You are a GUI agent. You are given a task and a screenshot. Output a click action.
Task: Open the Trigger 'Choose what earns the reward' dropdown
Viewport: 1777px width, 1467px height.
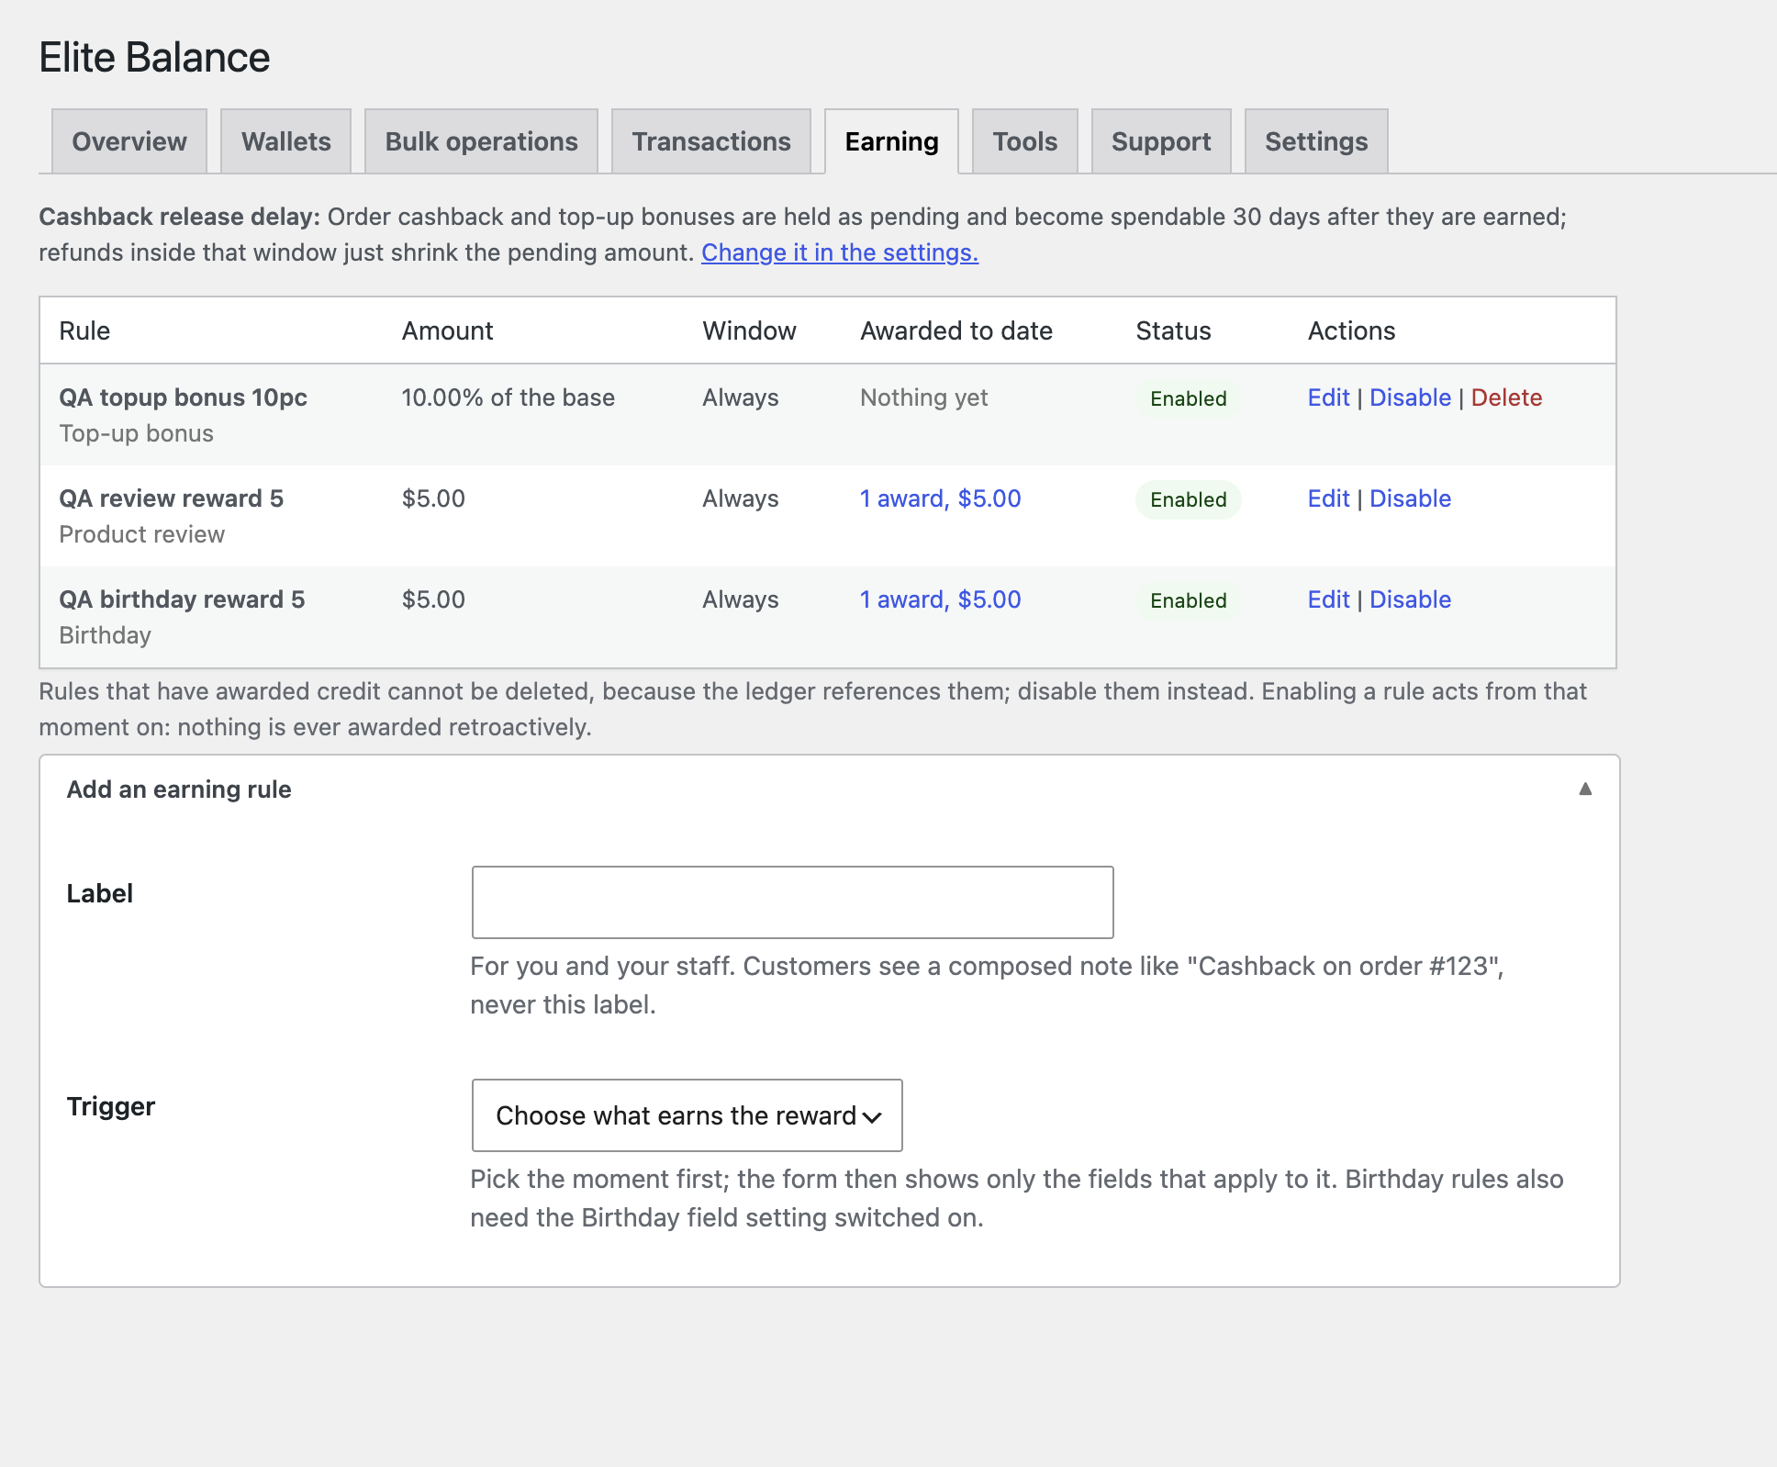point(687,1114)
